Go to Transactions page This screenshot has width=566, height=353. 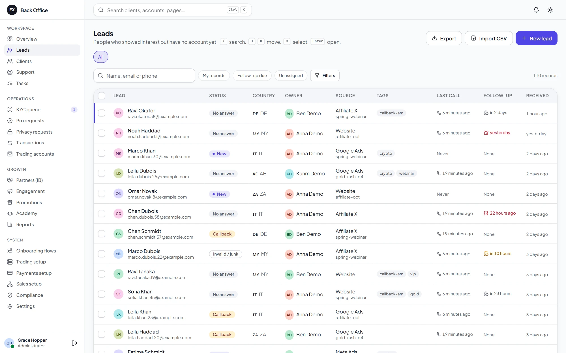tap(42, 143)
